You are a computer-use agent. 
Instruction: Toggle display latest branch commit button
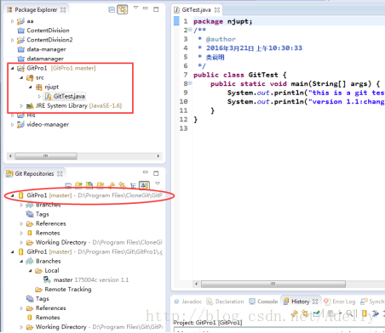[144, 185]
